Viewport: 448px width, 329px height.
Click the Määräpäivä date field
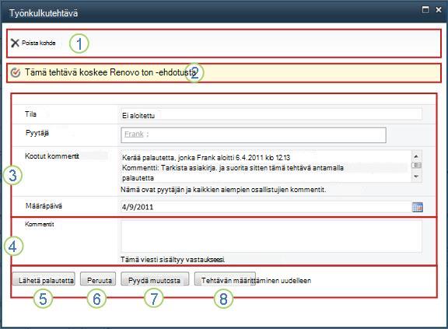tap(266, 207)
